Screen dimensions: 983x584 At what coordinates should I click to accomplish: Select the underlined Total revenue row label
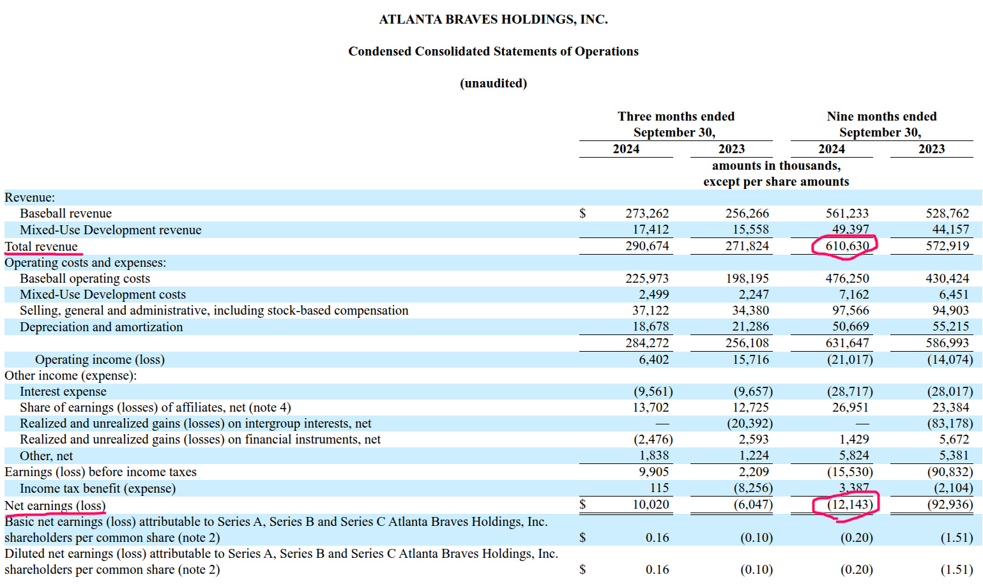(x=42, y=247)
